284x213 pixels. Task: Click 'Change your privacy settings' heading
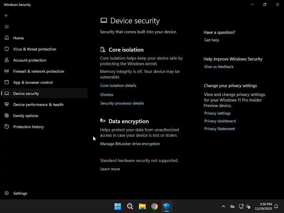point(230,85)
